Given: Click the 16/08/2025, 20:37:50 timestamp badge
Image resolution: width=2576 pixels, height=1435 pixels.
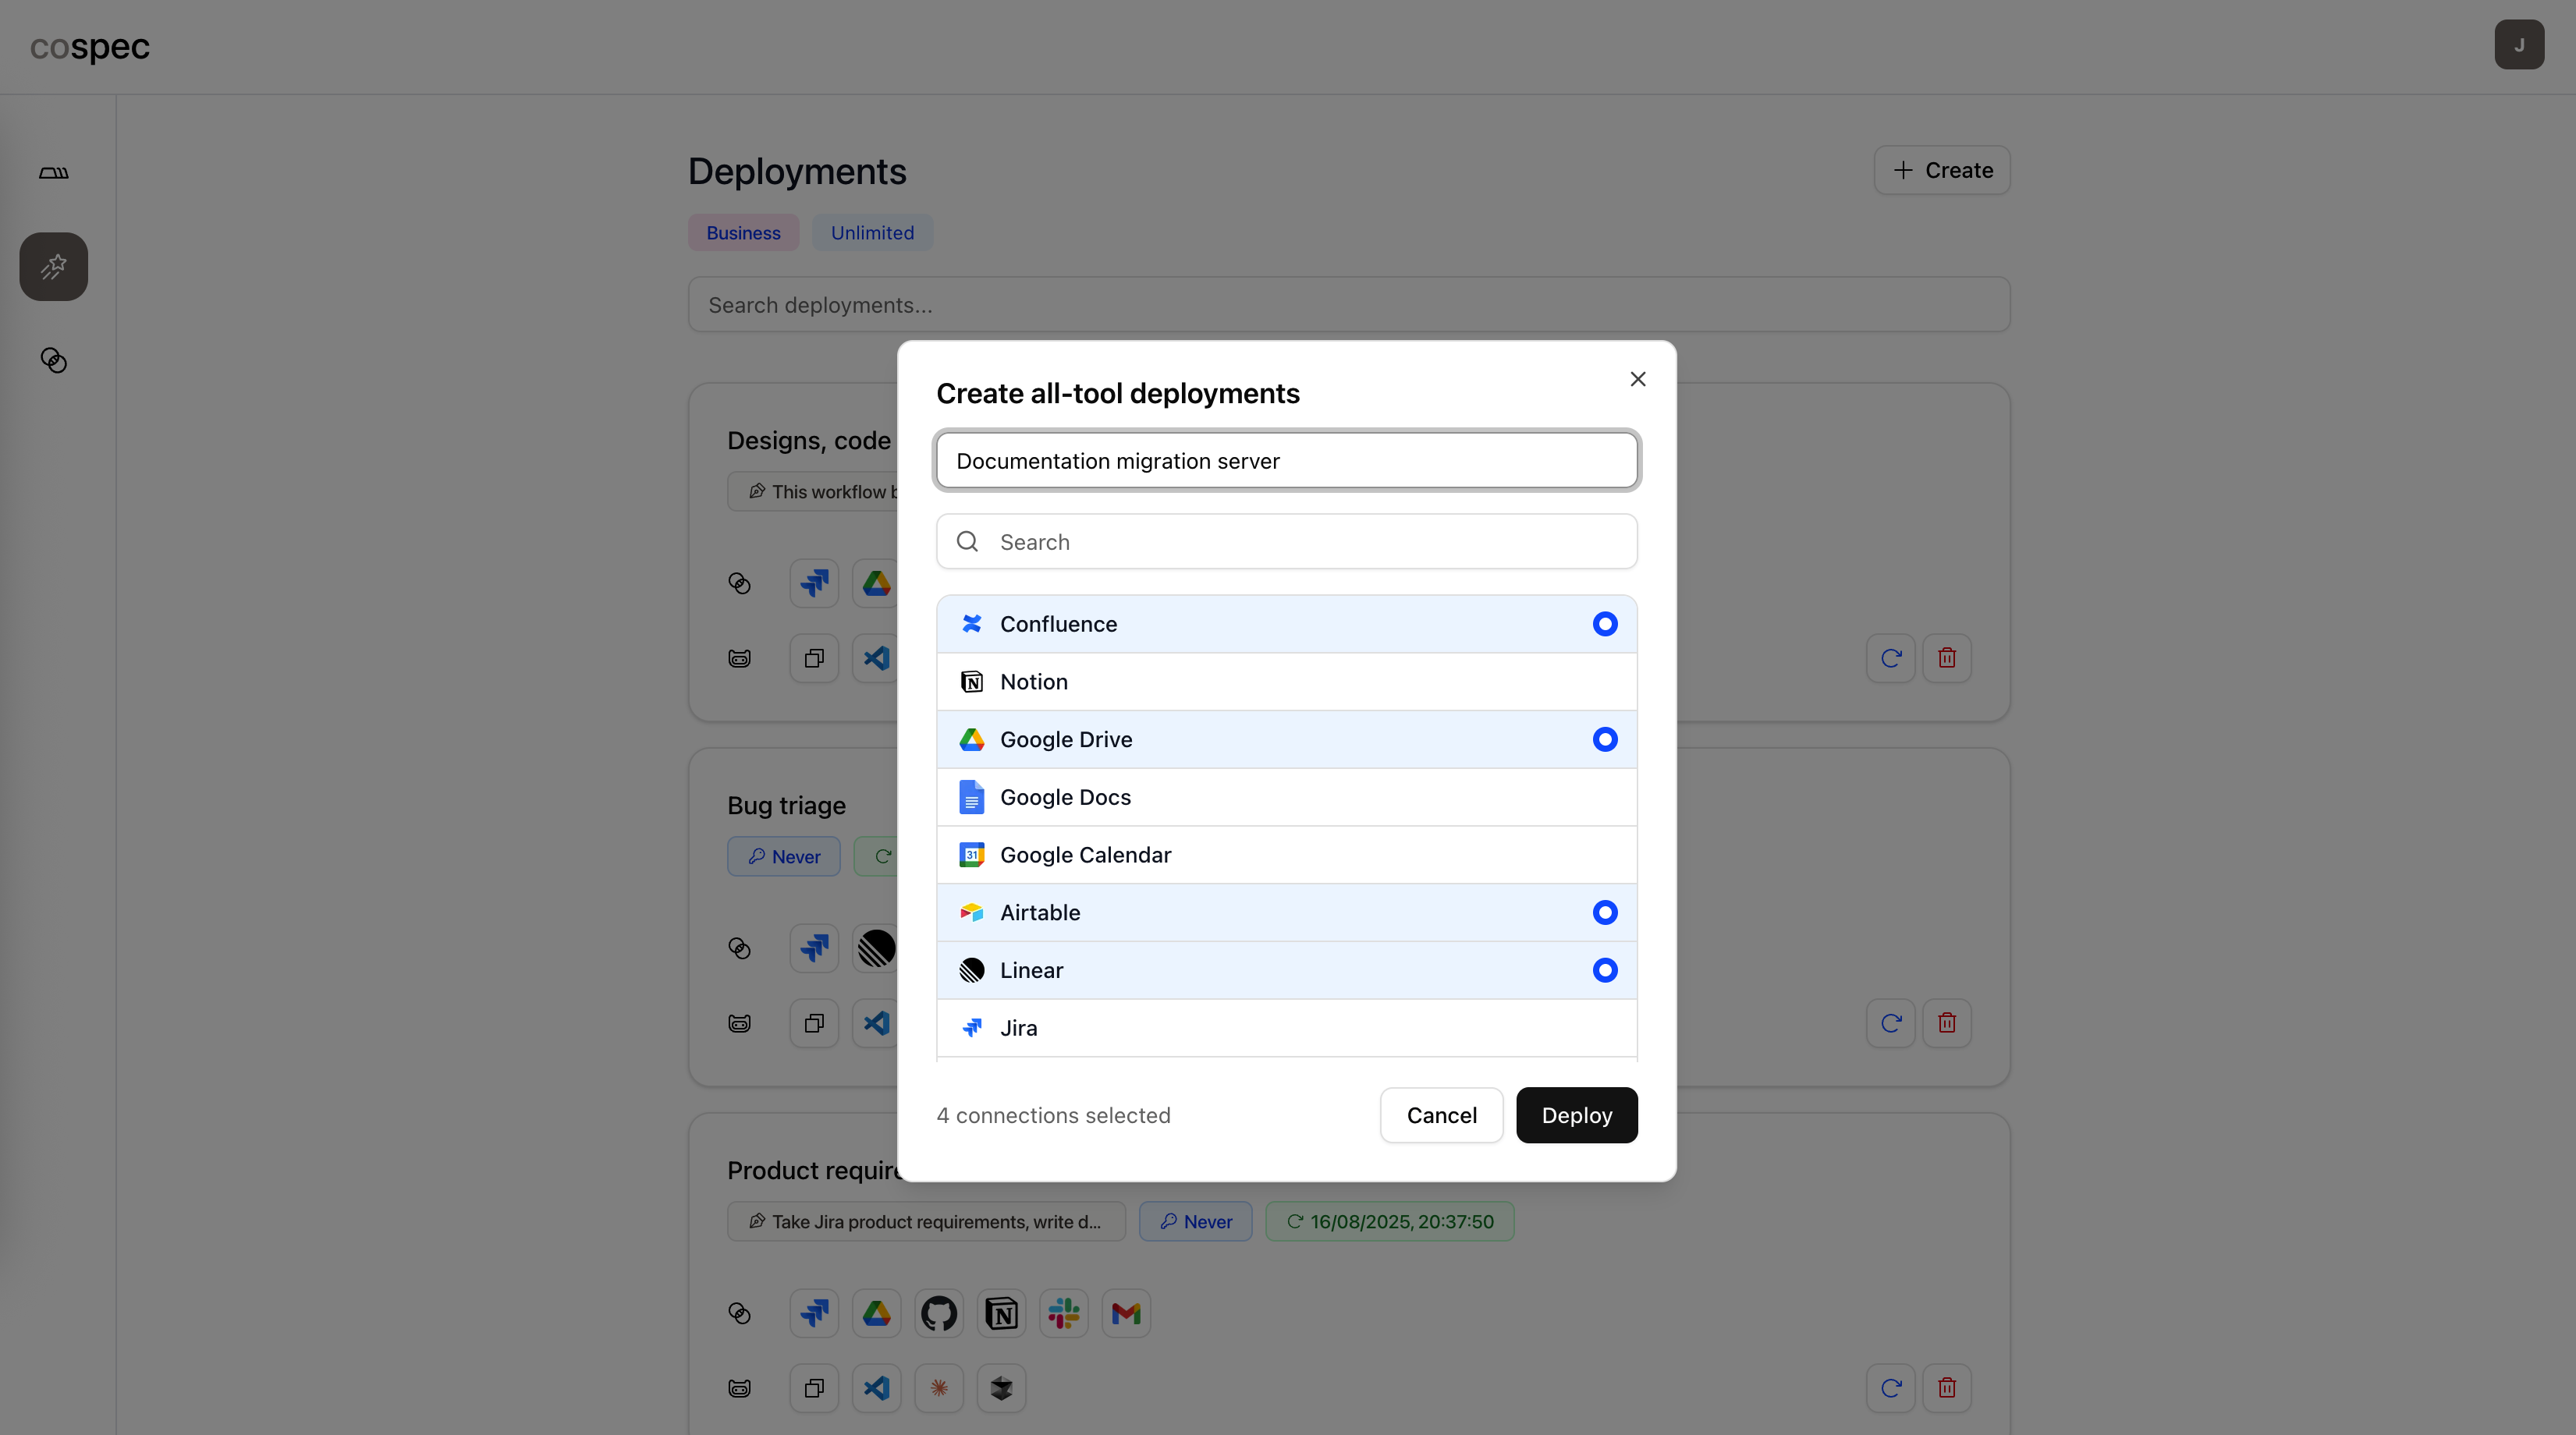Looking at the screenshot, I should [x=1390, y=1222].
